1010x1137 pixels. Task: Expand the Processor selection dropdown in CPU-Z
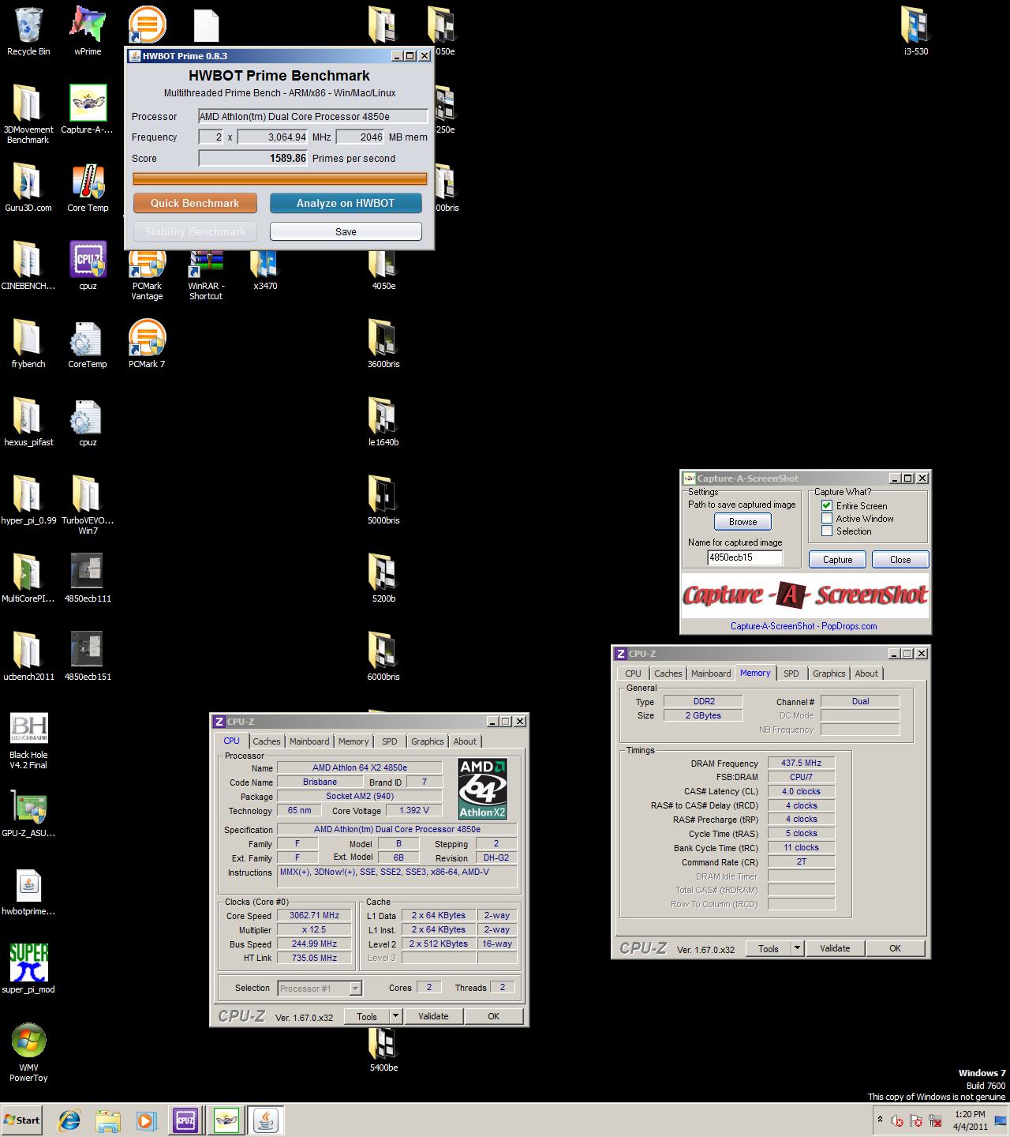(x=356, y=988)
